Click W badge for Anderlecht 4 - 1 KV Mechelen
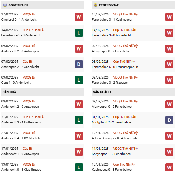This screenshot has height=174, width=175. tap(79, 135)
